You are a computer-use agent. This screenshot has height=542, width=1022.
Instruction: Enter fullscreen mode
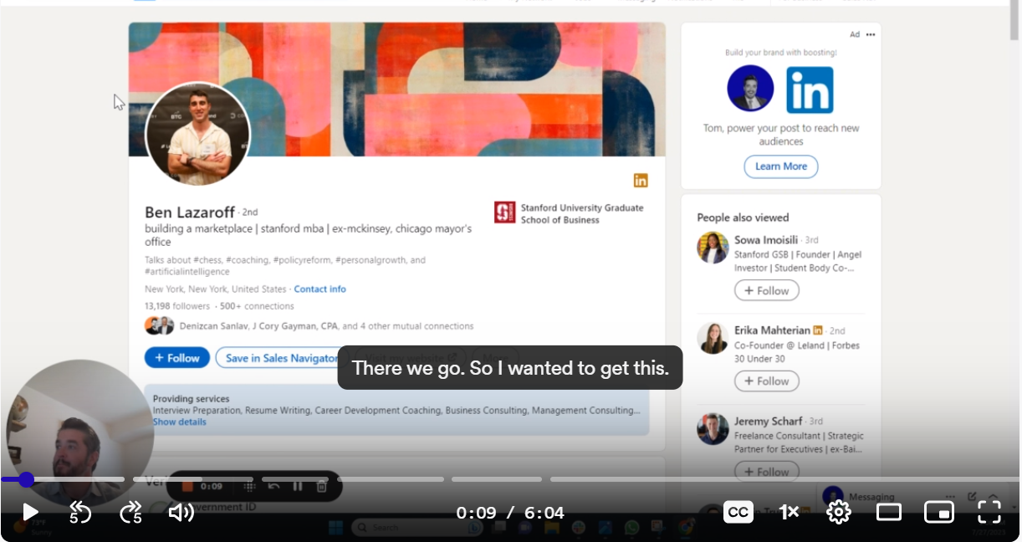(989, 512)
